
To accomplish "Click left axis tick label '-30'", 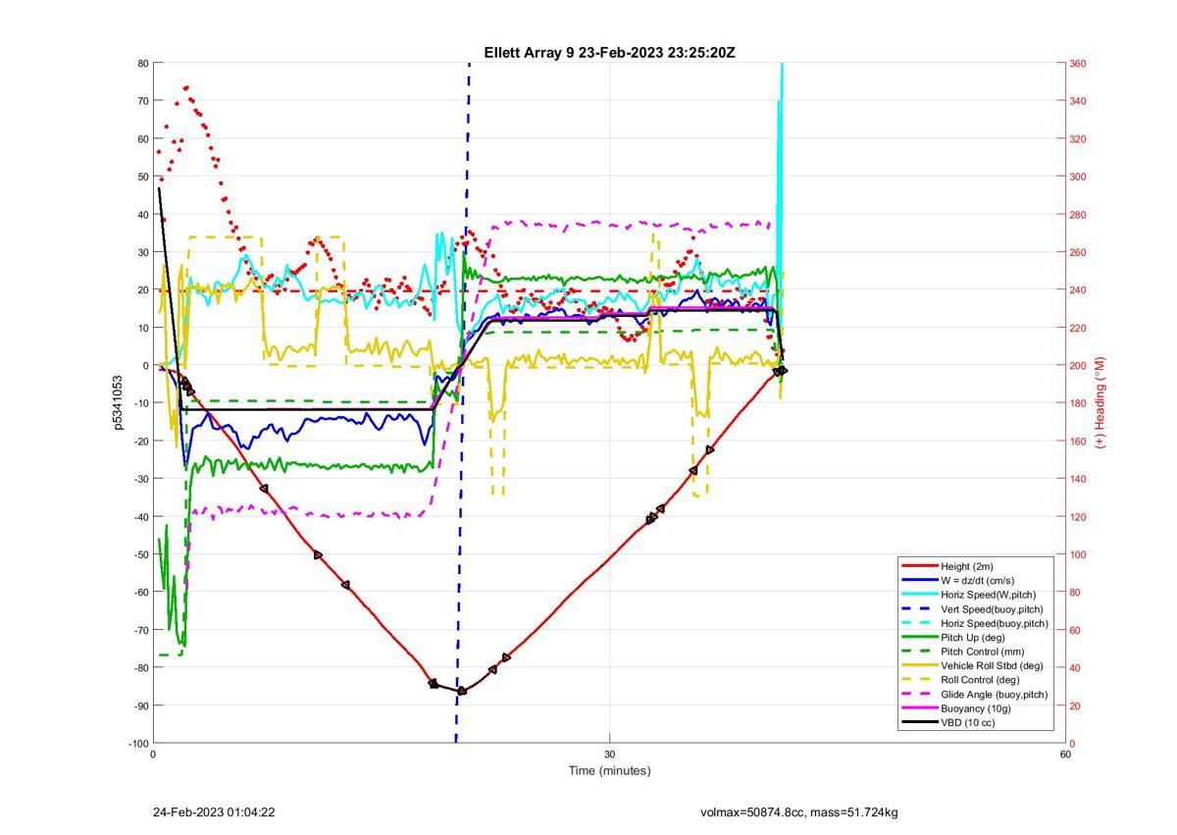I will 140,479.
